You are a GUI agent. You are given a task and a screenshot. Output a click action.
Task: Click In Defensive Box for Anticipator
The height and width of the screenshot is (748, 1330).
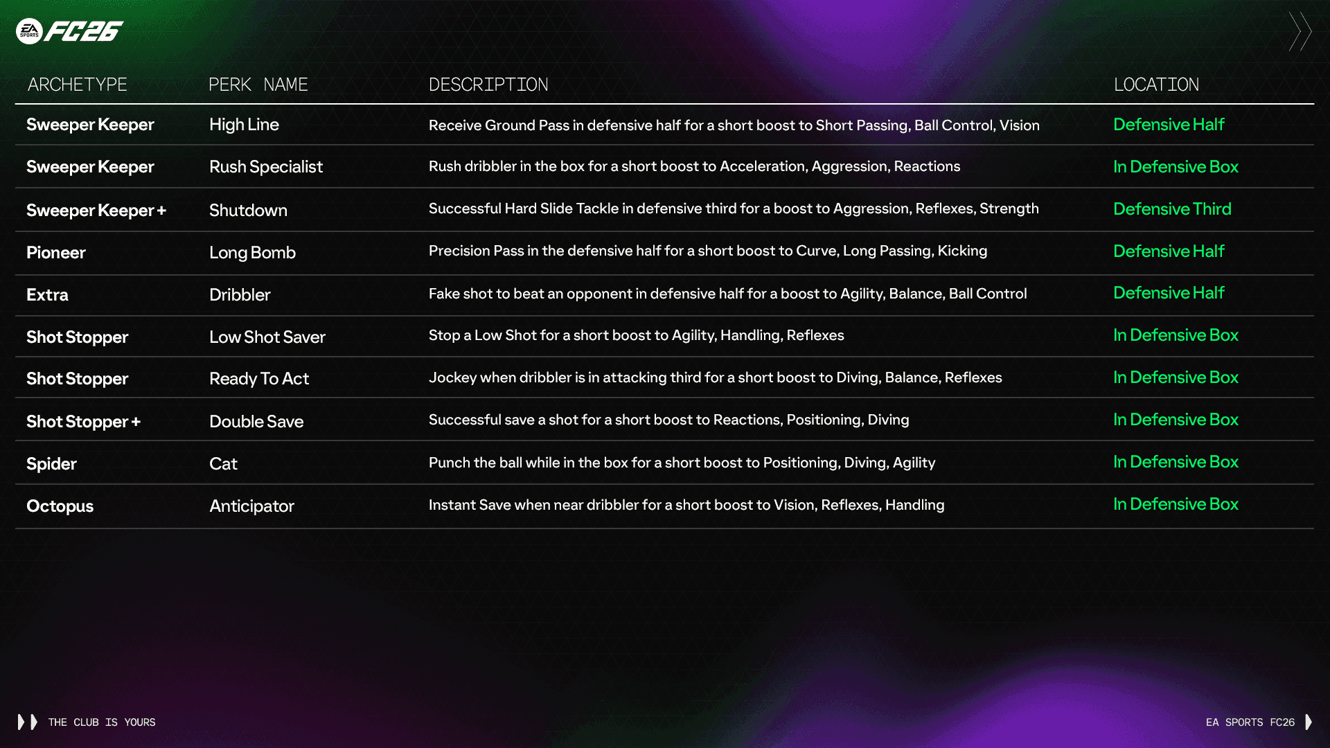point(1176,504)
